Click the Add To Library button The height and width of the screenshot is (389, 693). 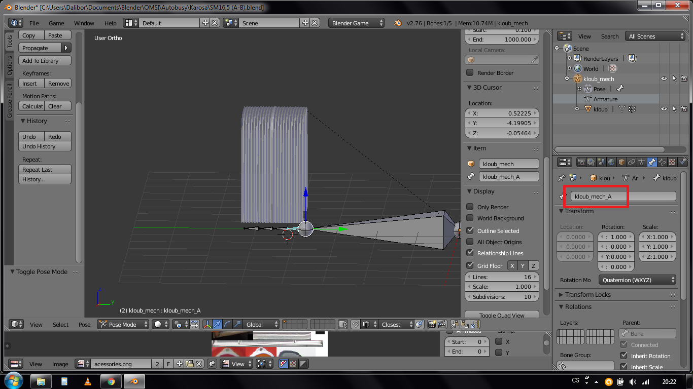click(x=45, y=61)
